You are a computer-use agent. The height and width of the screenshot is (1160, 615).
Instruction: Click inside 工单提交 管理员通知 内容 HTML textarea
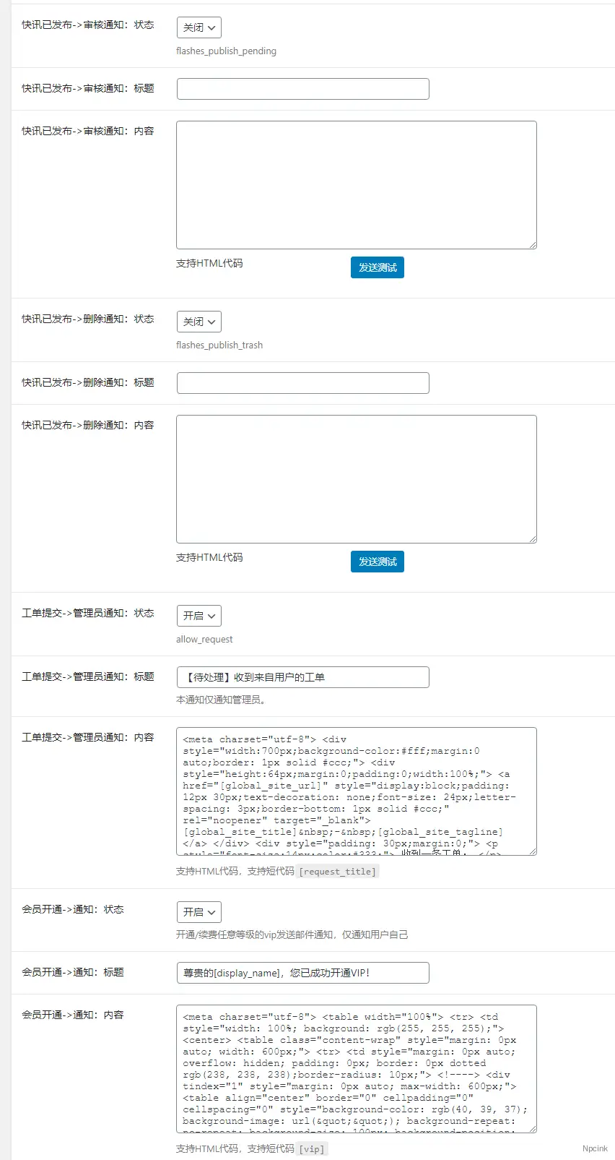[x=356, y=791]
